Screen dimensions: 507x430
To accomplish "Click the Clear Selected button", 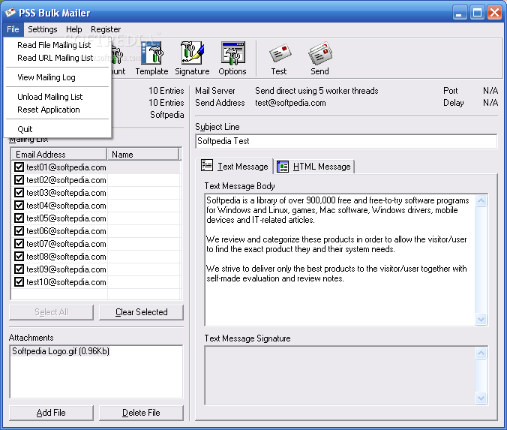I will pos(141,312).
